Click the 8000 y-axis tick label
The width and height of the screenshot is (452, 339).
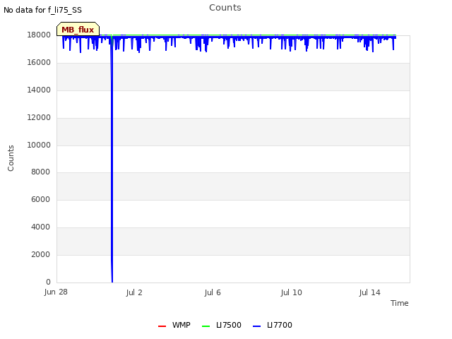tap(41, 172)
